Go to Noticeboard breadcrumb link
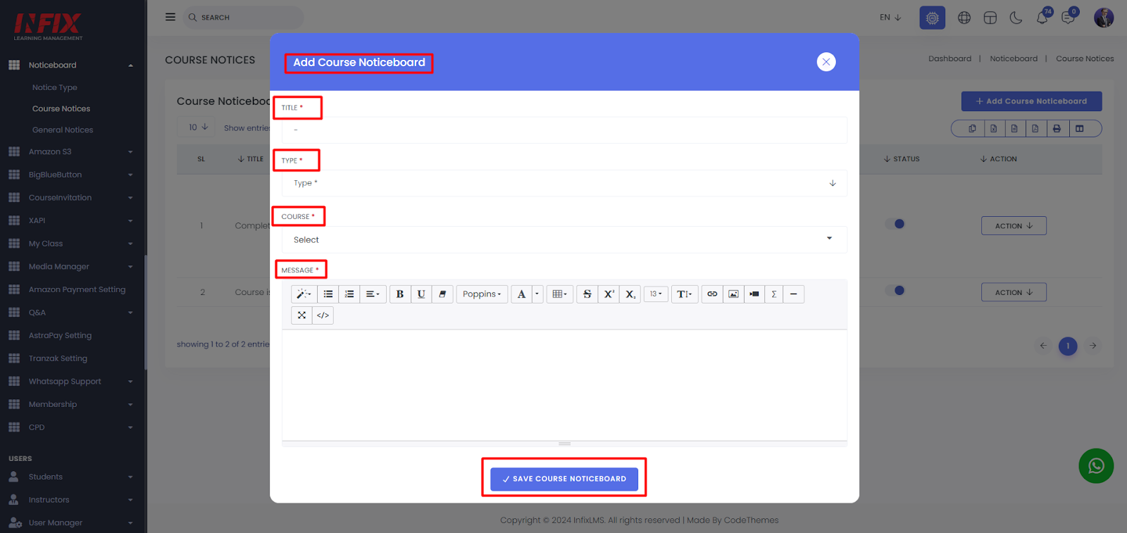This screenshot has width=1127, height=533. pos(1014,58)
